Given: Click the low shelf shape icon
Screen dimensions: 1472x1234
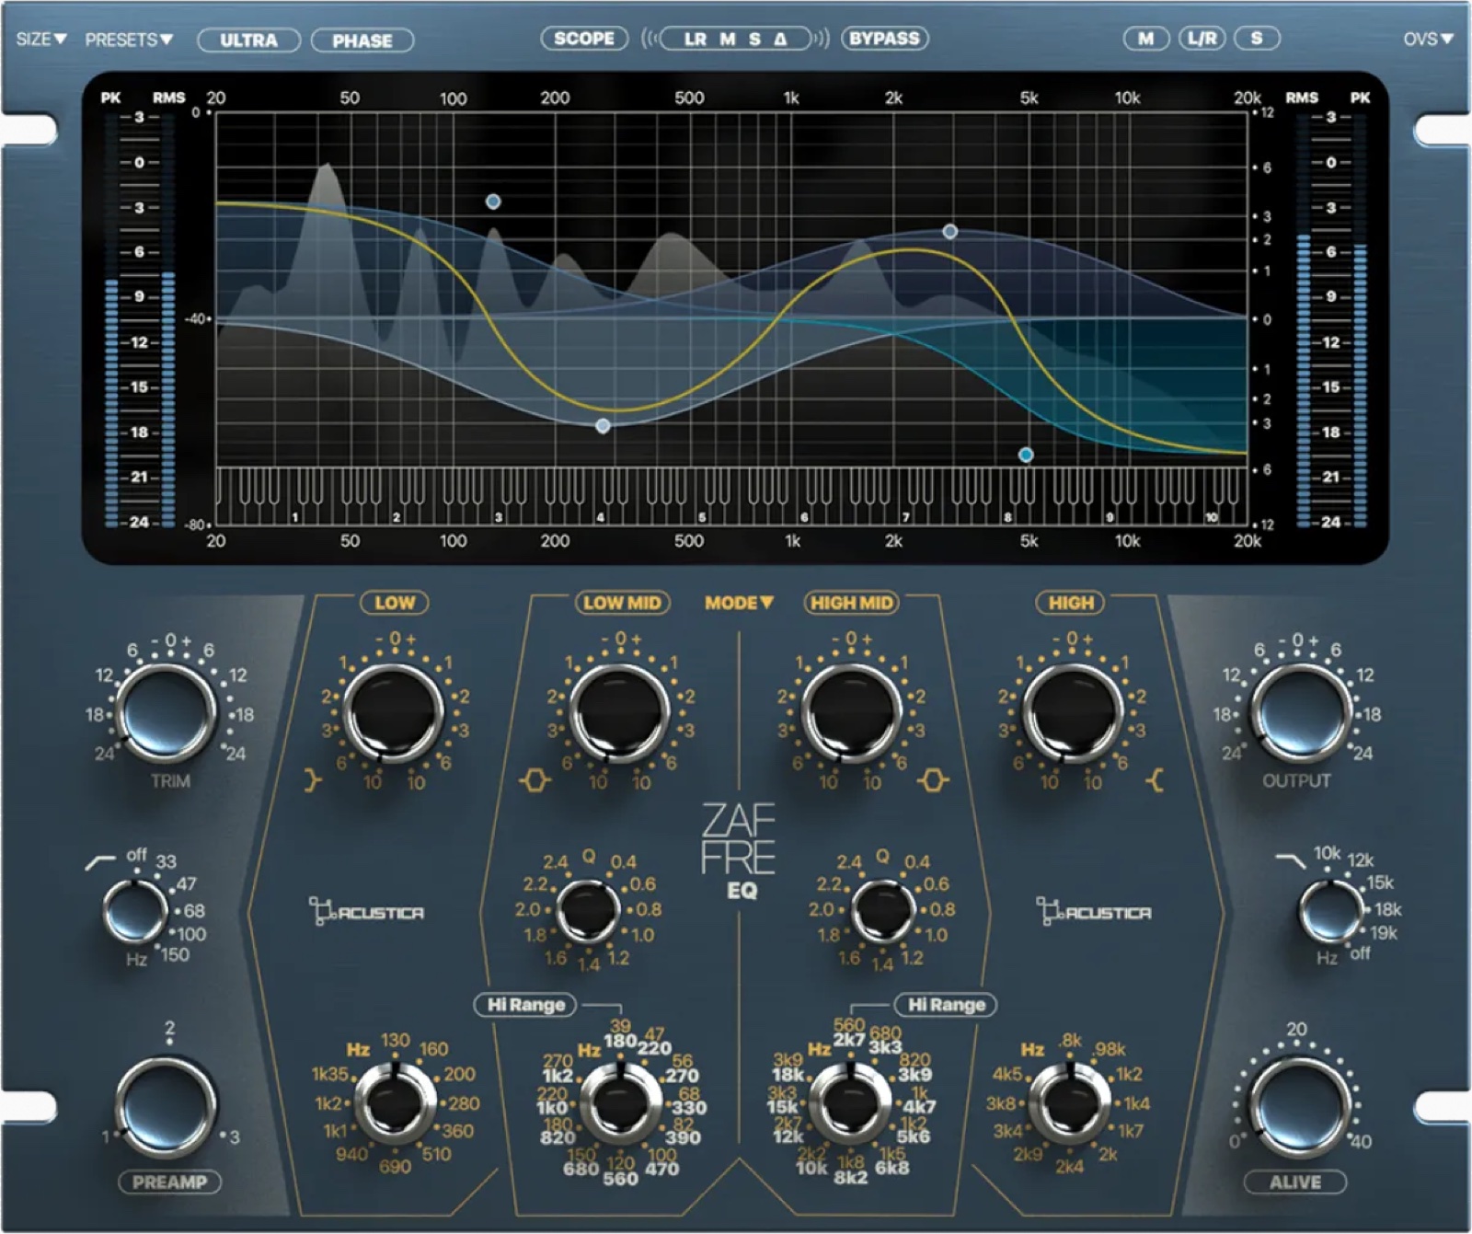Looking at the screenshot, I should (x=314, y=781).
